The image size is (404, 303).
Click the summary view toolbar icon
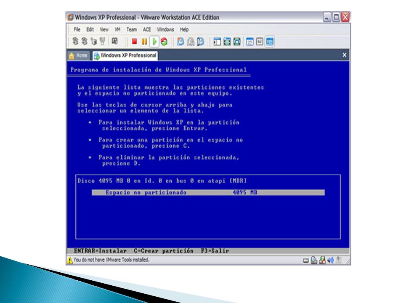(250, 42)
